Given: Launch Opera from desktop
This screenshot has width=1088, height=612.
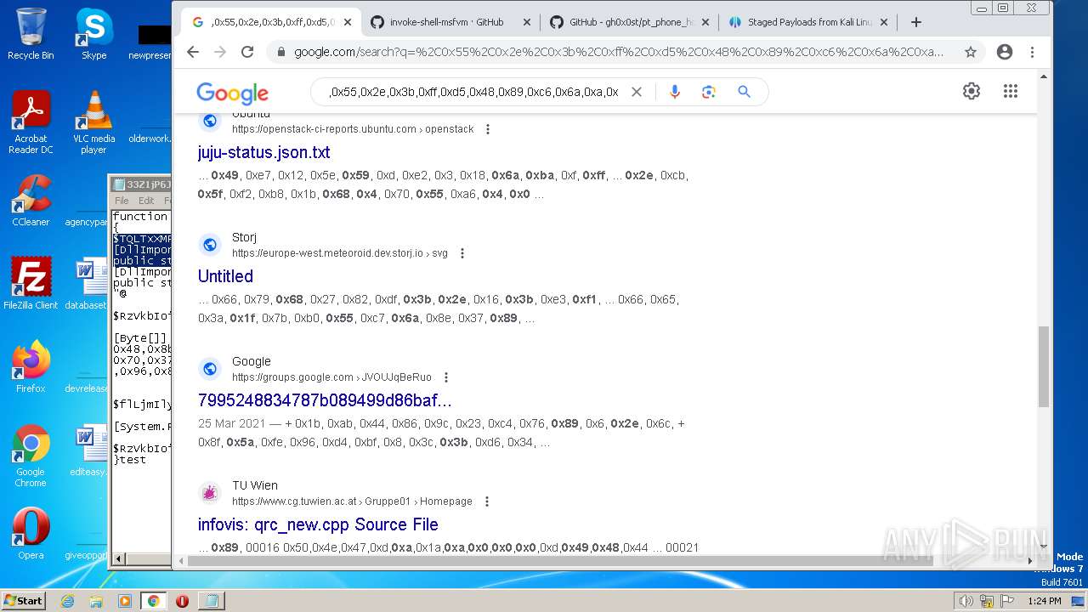Looking at the screenshot, I should (31, 534).
